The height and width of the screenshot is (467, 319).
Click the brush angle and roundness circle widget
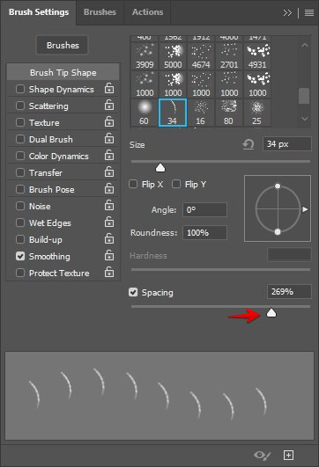278,208
